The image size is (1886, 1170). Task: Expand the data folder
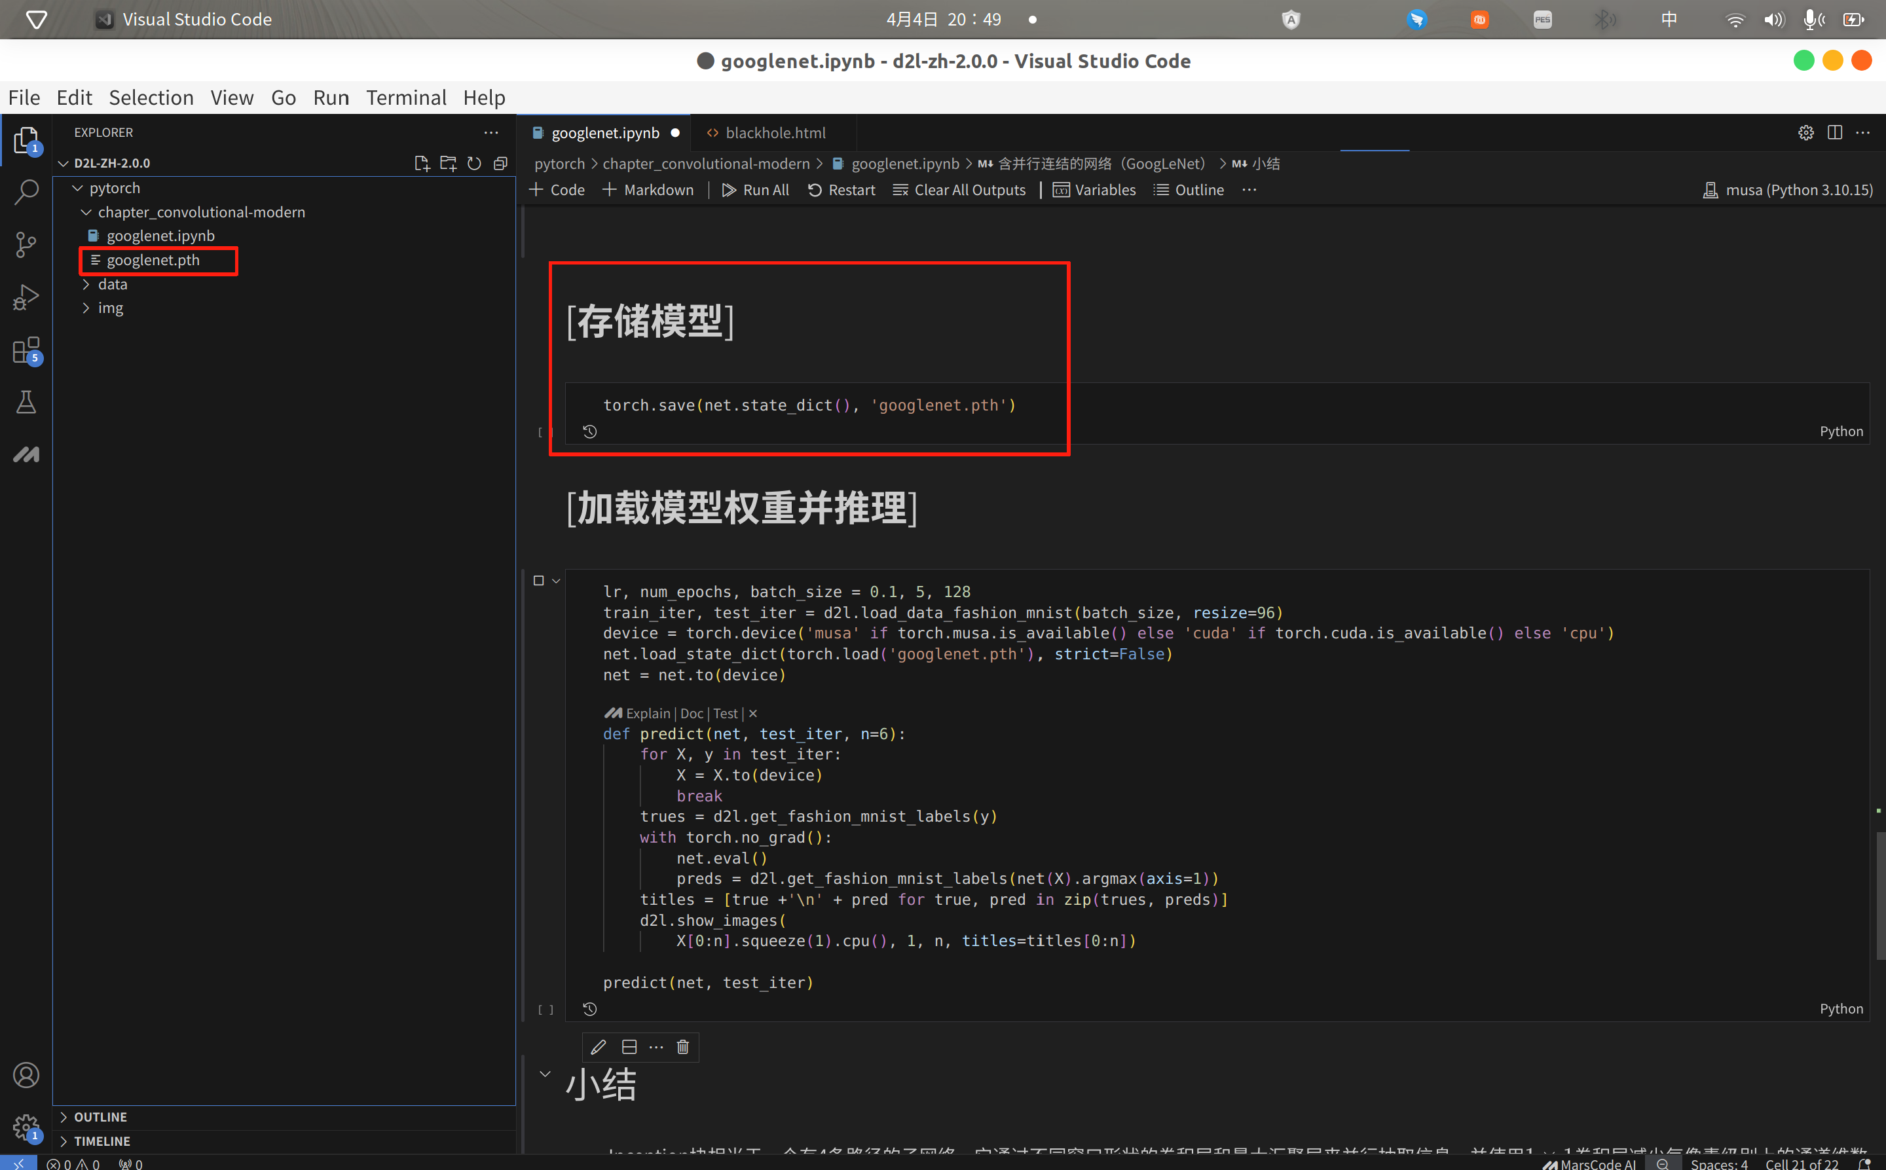coord(112,284)
